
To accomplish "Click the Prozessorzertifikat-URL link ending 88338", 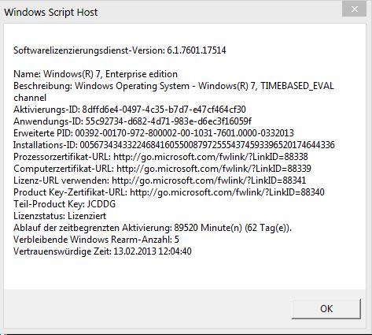I will pos(211,157).
